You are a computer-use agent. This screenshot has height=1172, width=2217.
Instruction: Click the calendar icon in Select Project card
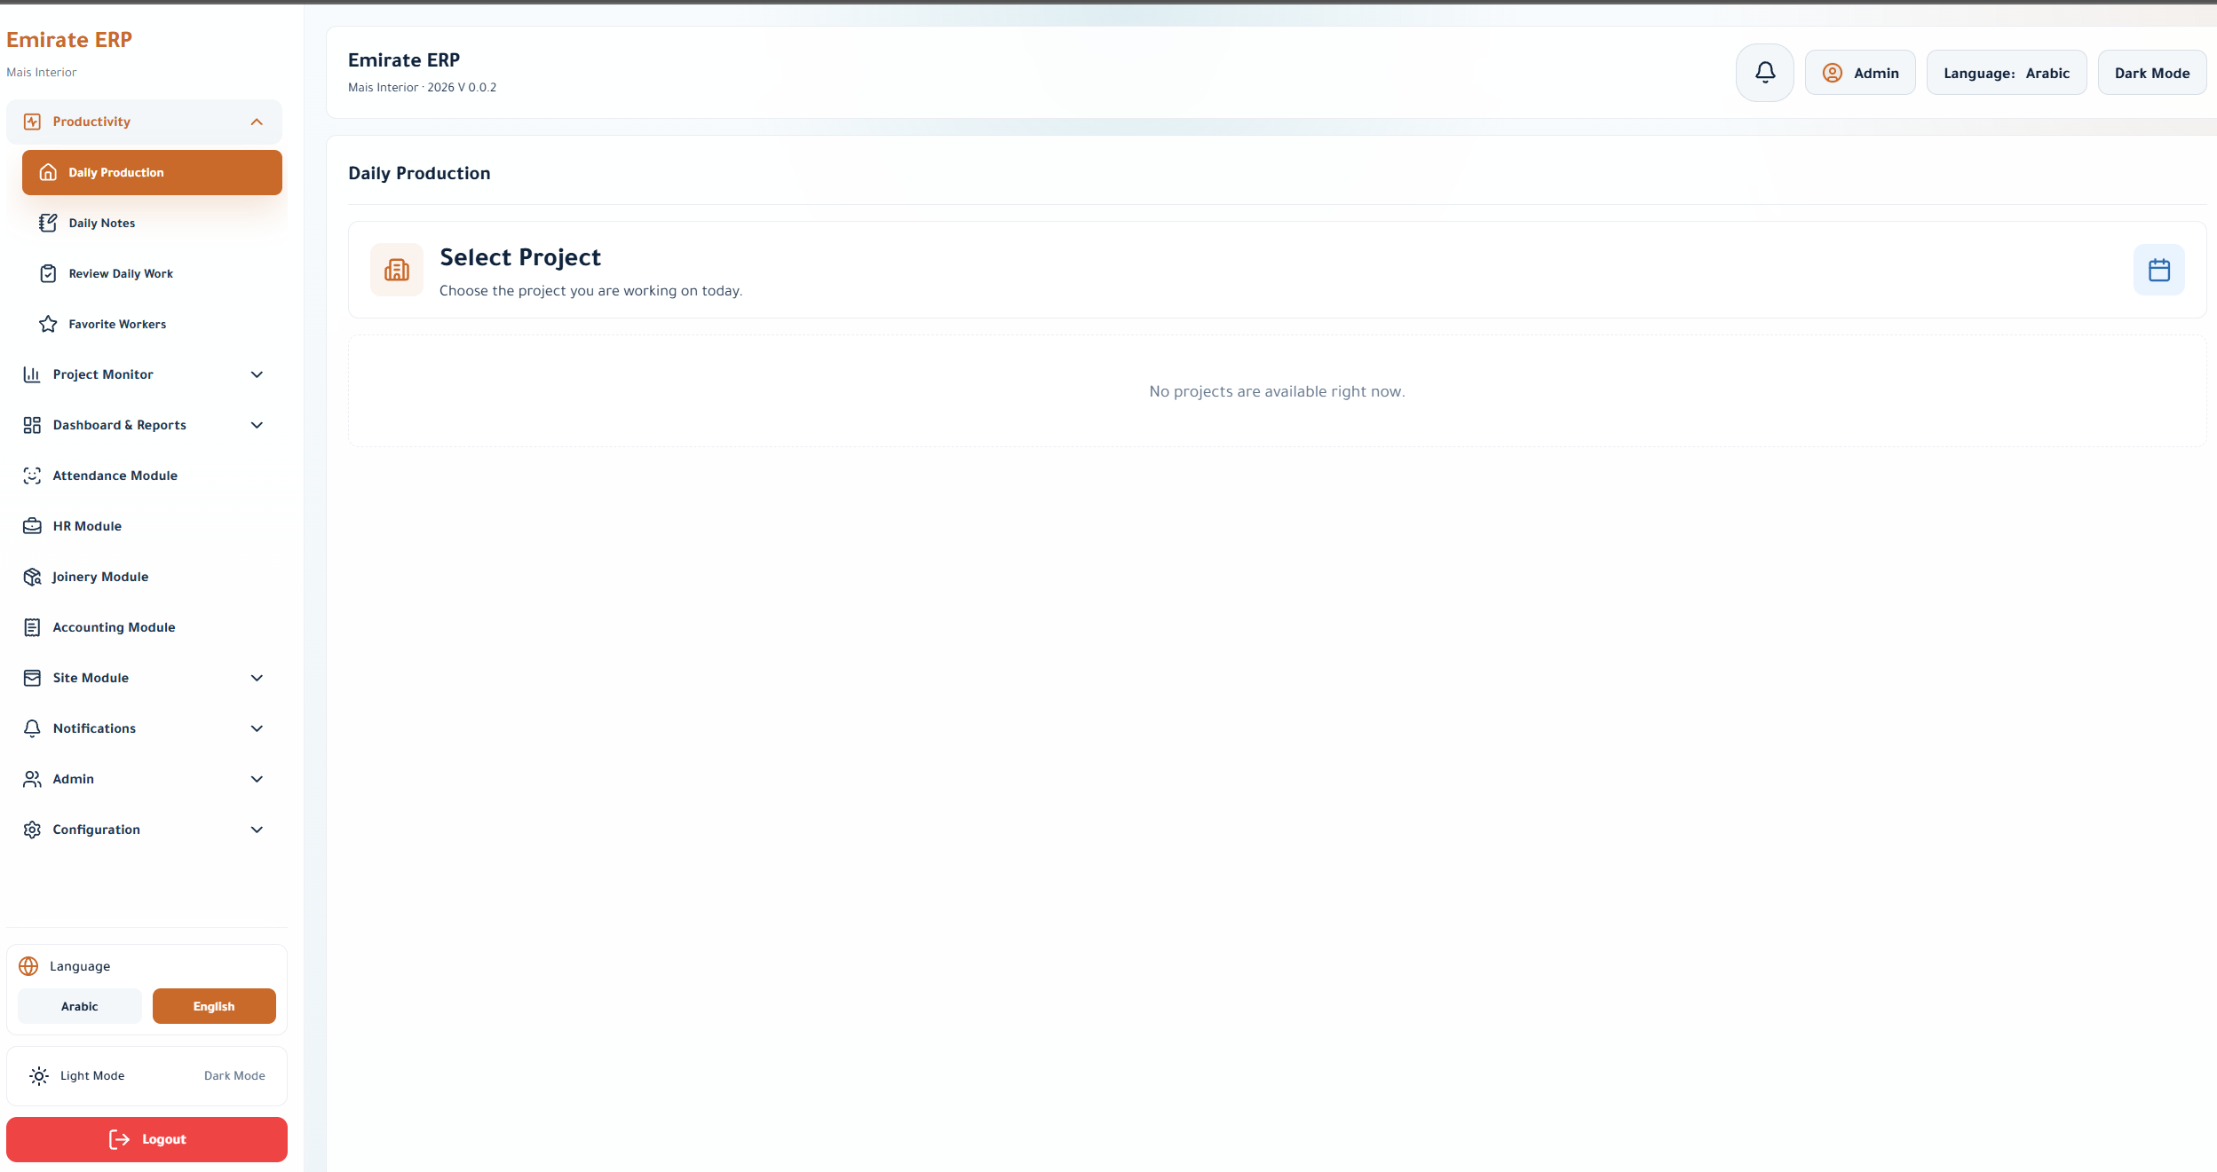pyautogui.click(x=2158, y=270)
